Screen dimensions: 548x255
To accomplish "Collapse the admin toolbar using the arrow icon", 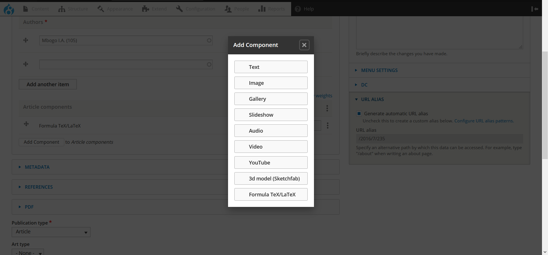I will (535, 9).
